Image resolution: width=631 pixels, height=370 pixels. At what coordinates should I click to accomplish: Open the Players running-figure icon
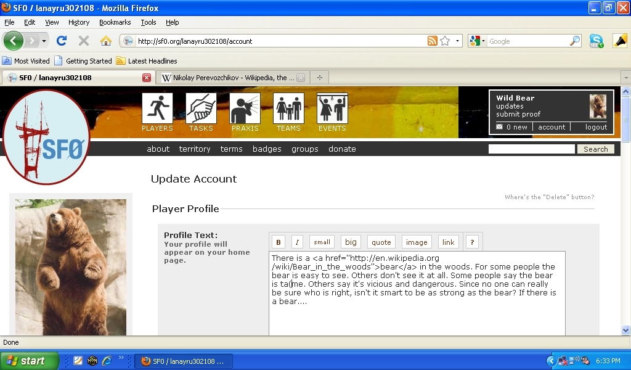click(157, 109)
